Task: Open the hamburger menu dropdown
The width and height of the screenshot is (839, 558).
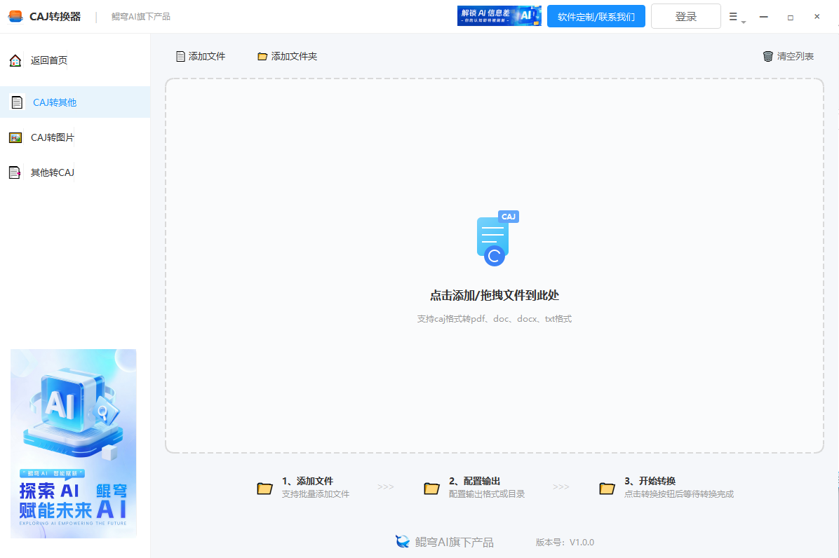Action: pyautogui.click(x=734, y=16)
